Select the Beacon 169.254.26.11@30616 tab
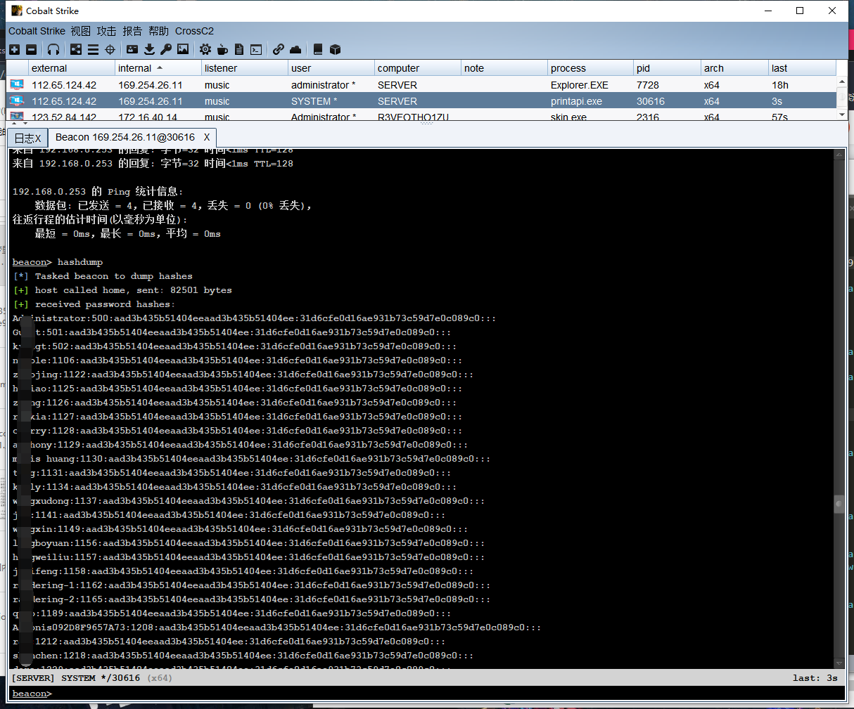 click(125, 137)
